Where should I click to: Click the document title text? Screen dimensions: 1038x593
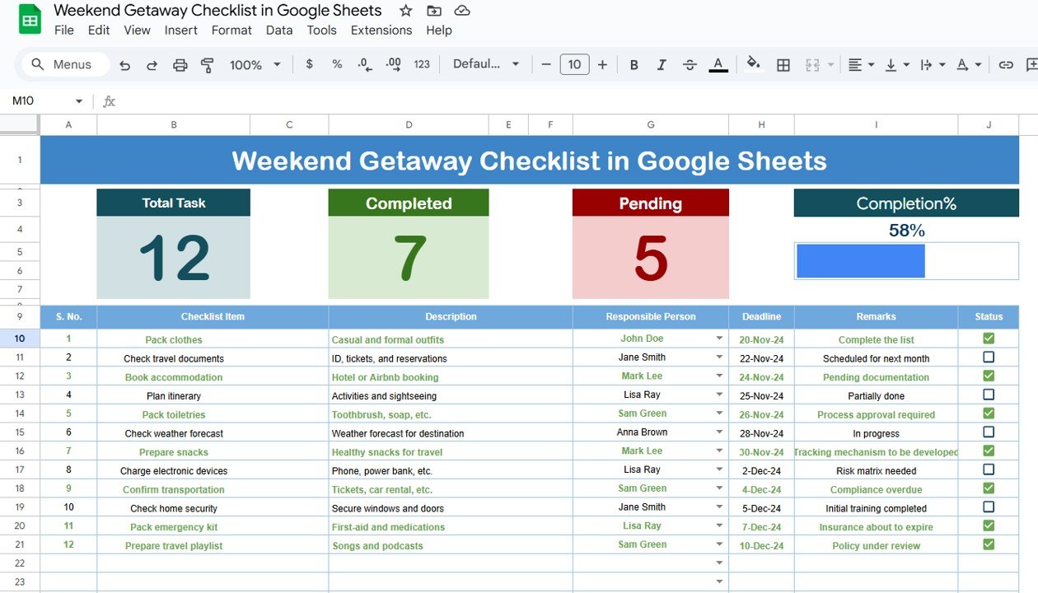(217, 11)
